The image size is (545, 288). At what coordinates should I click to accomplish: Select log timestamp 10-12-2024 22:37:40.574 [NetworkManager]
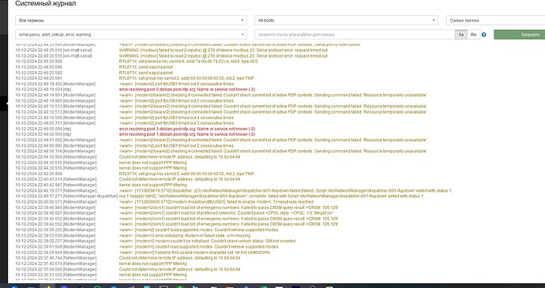click(56, 264)
